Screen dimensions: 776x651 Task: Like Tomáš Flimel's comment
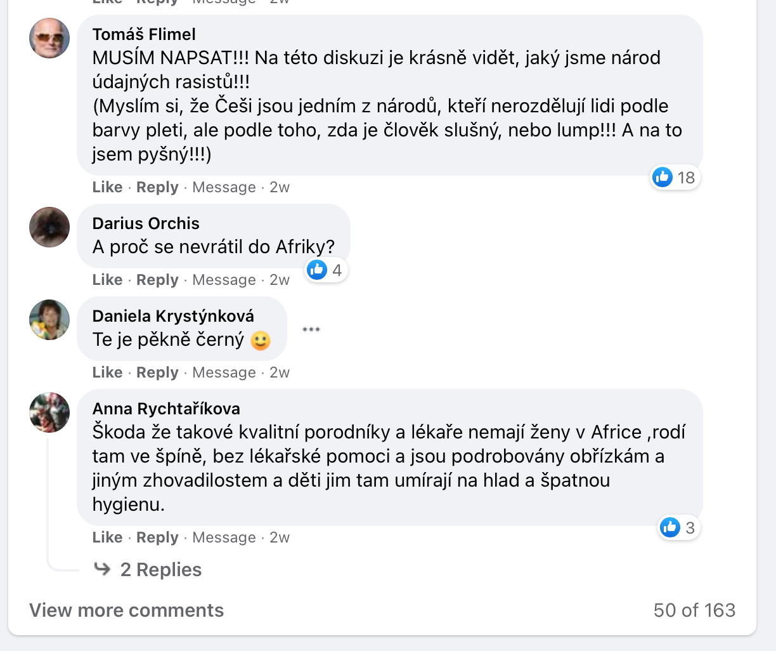click(x=107, y=187)
